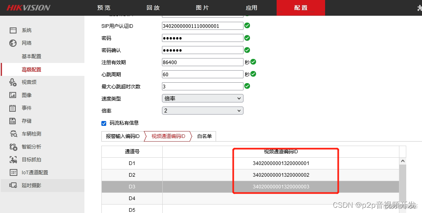
Task: Click the Image sidebar icon
Action: [13, 95]
